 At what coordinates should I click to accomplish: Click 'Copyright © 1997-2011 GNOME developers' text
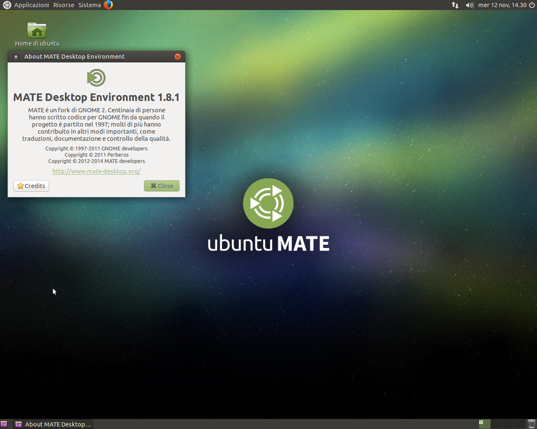pyautogui.click(x=96, y=148)
